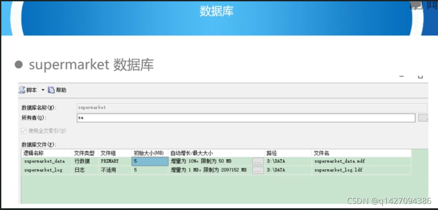This screenshot has height=210, width=438.
Task: Click the 日志 file type cell
Action: pyautogui.click(x=85, y=170)
